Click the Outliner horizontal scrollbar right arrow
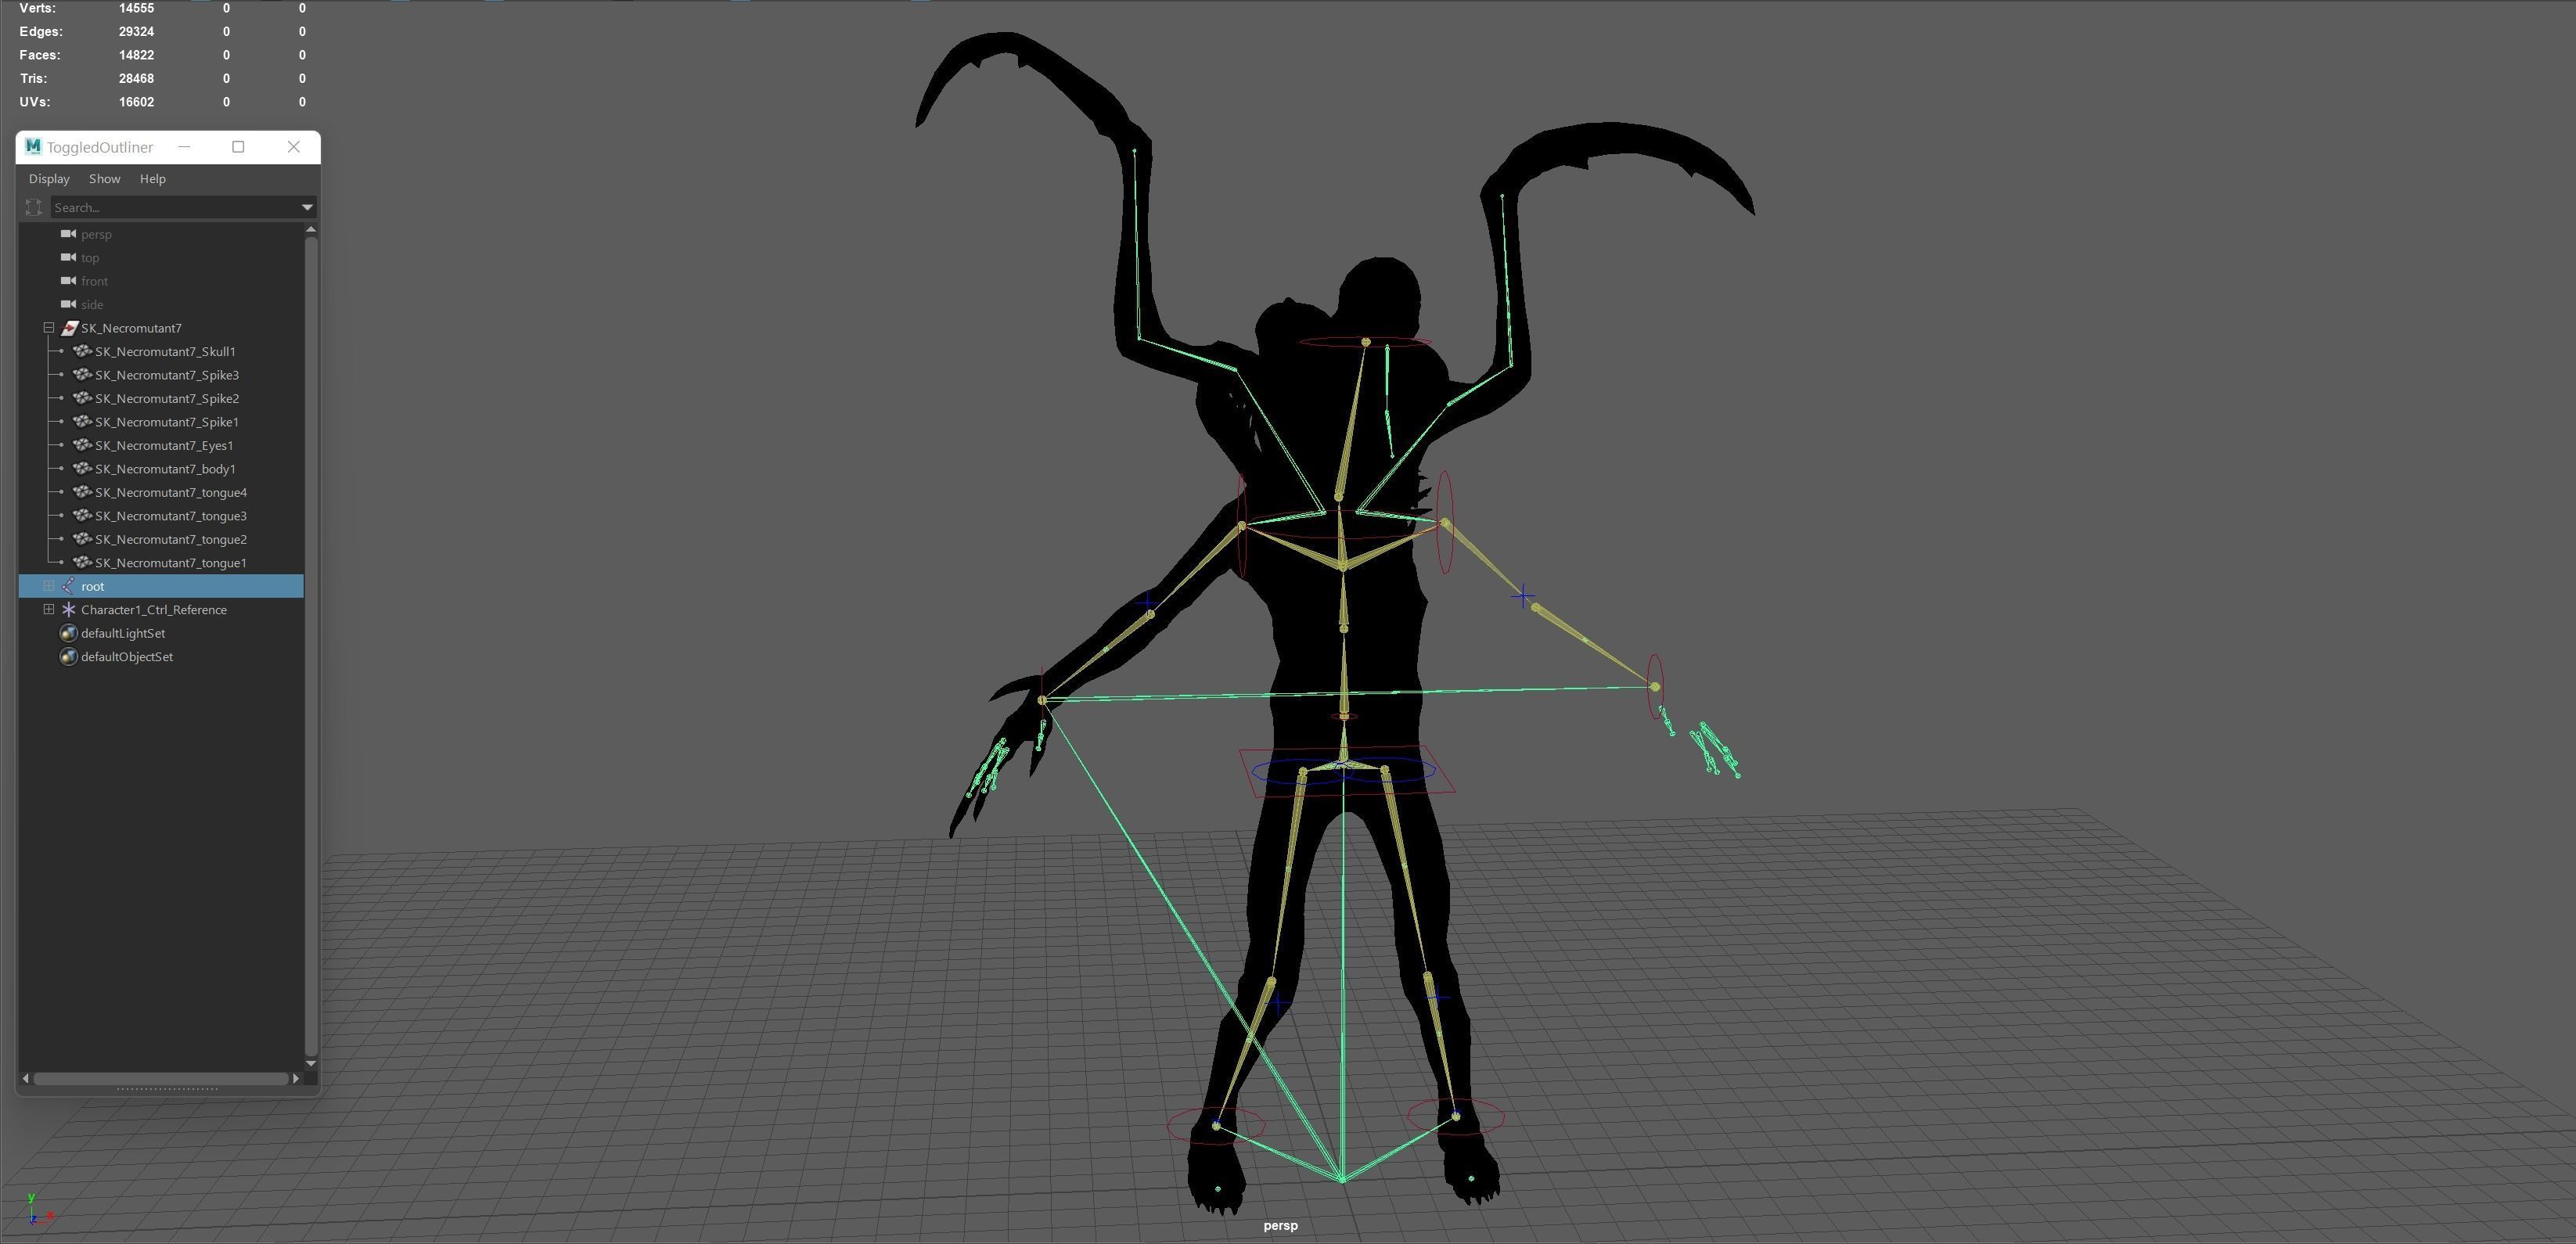The height and width of the screenshot is (1244, 2576). [296, 1078]
